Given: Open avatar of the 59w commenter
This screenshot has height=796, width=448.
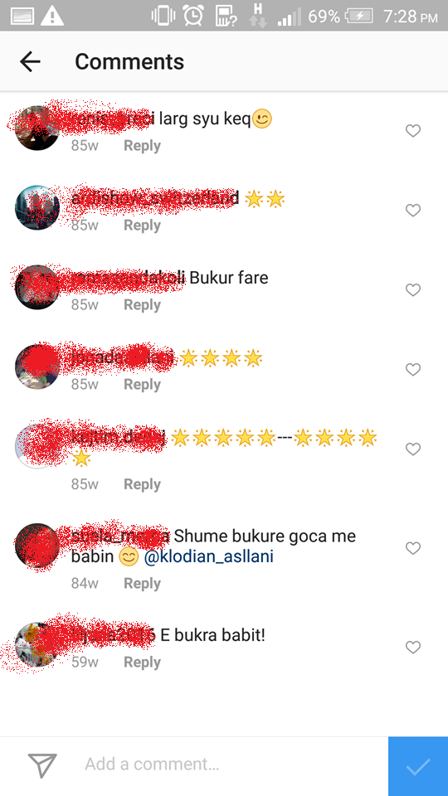Looking at the screenshot, I should point(37,645).
